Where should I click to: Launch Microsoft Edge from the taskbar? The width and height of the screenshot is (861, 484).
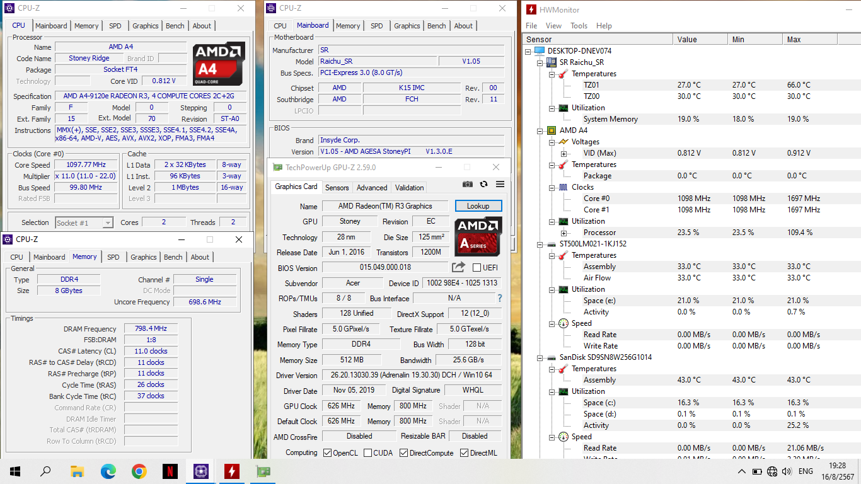[108, 471]
